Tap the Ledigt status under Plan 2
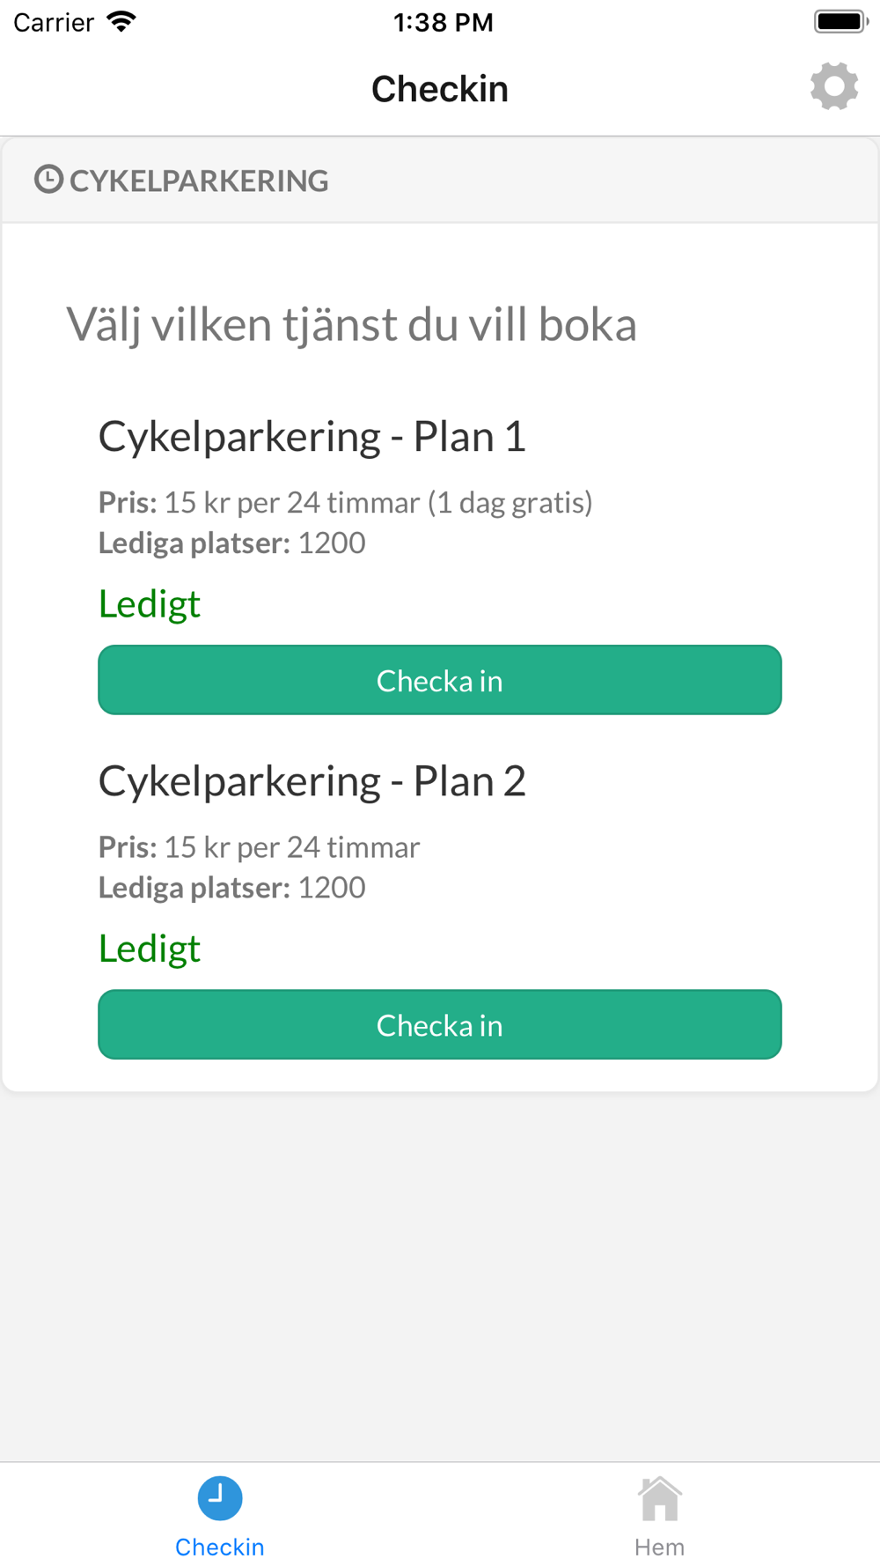Screen dimensions: 880x1566 pos(150,949)
